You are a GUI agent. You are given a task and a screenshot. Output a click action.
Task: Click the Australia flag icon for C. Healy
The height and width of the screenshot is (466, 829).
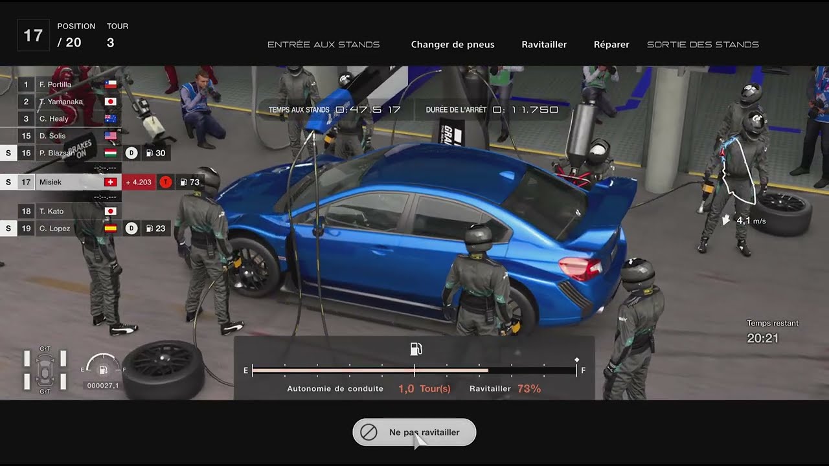[x=110, y=119]
